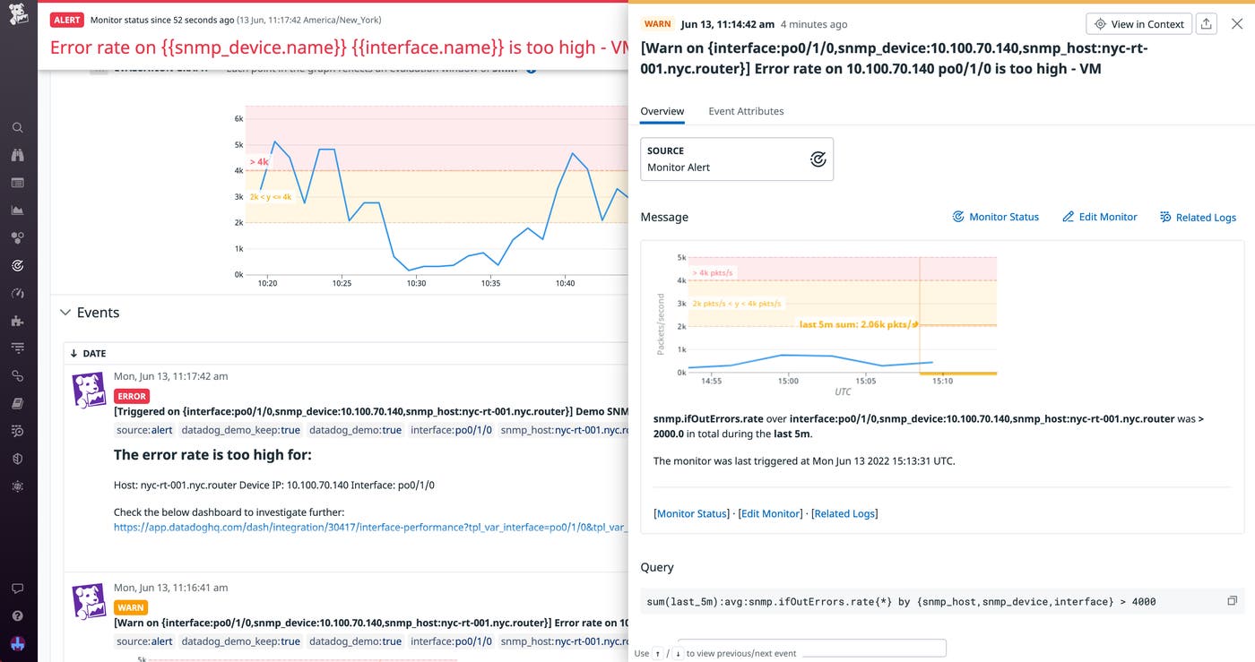Click the bracketed [Monitor Status] link in message

691,513
